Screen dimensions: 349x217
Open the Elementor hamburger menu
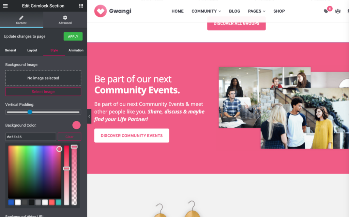(5, 6)
